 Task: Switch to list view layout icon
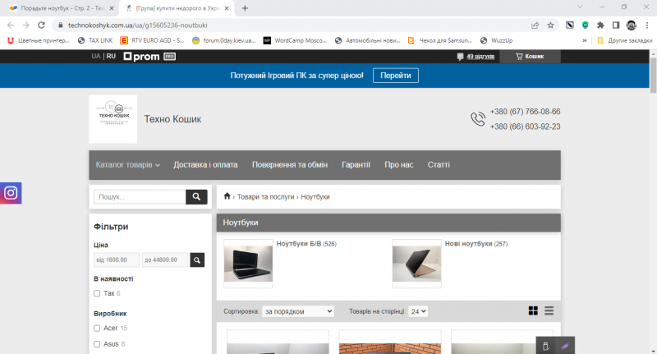pos(549,310)
